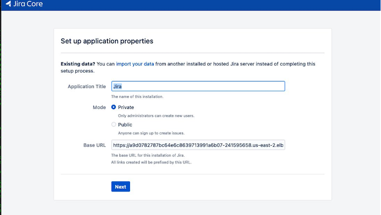
Task: Click the 'Base URL' label
Action: coord(94,145)
